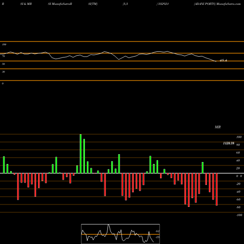Click the '-20' label on the MR axis

(x=238, y=184)
